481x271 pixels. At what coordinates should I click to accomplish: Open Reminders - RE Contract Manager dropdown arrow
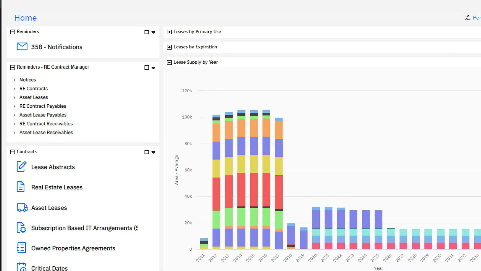[x=153, y=68]
